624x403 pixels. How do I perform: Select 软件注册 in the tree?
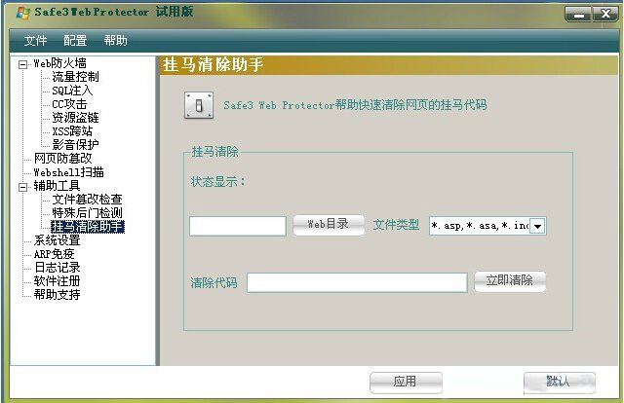point(57,280)
